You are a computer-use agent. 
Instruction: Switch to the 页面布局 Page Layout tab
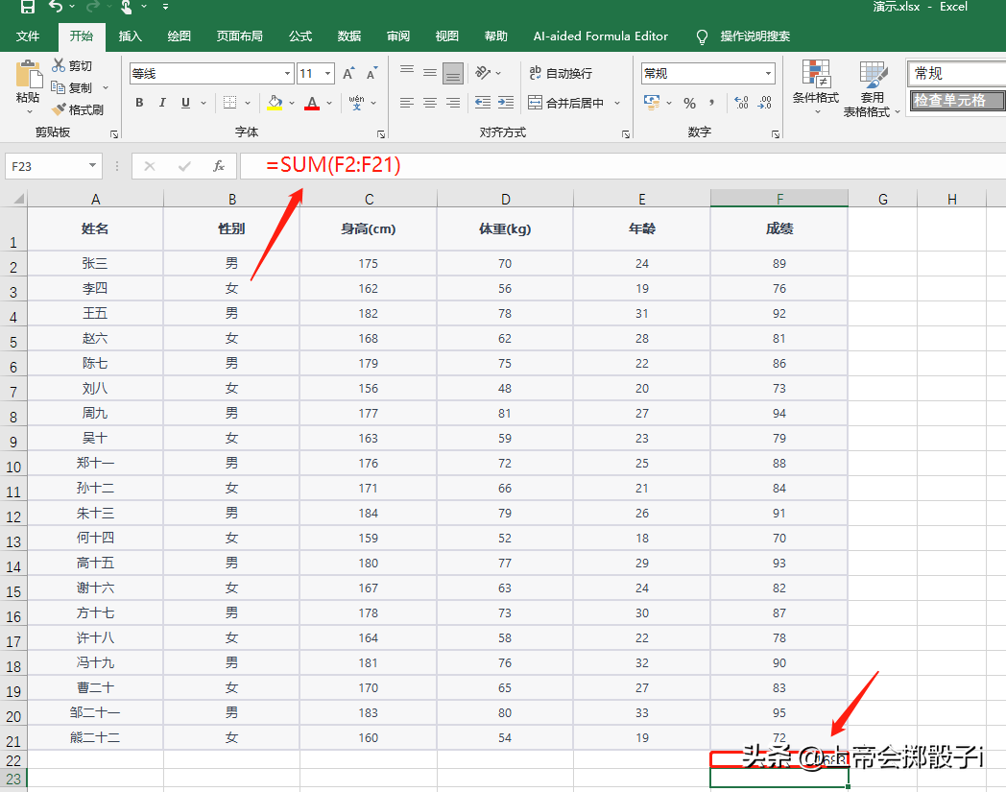click(x=239, y=36)
